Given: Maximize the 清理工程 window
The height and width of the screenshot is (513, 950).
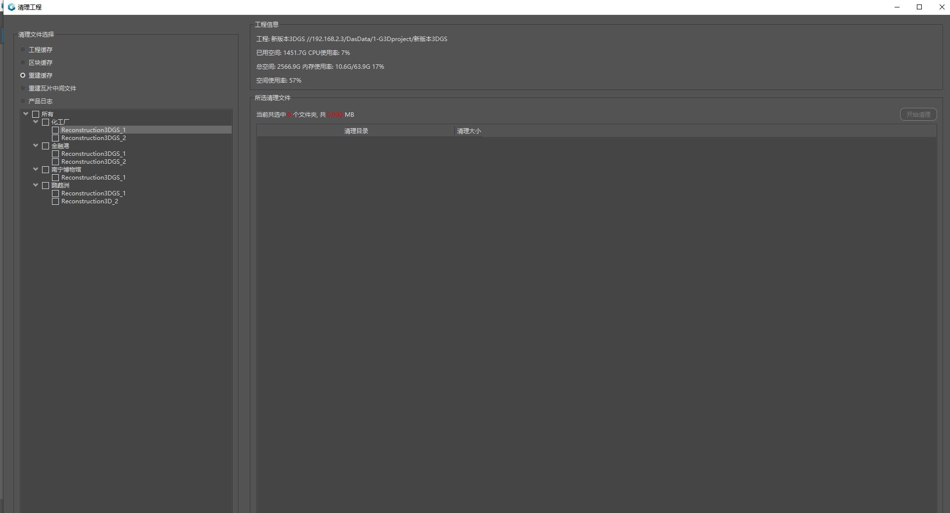Looking at the screenshot, I should pos(919,7).
